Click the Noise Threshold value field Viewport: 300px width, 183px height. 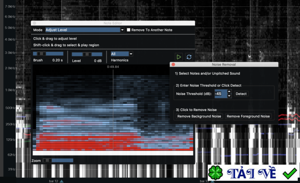pyautogui.click(x=221, y=94)
